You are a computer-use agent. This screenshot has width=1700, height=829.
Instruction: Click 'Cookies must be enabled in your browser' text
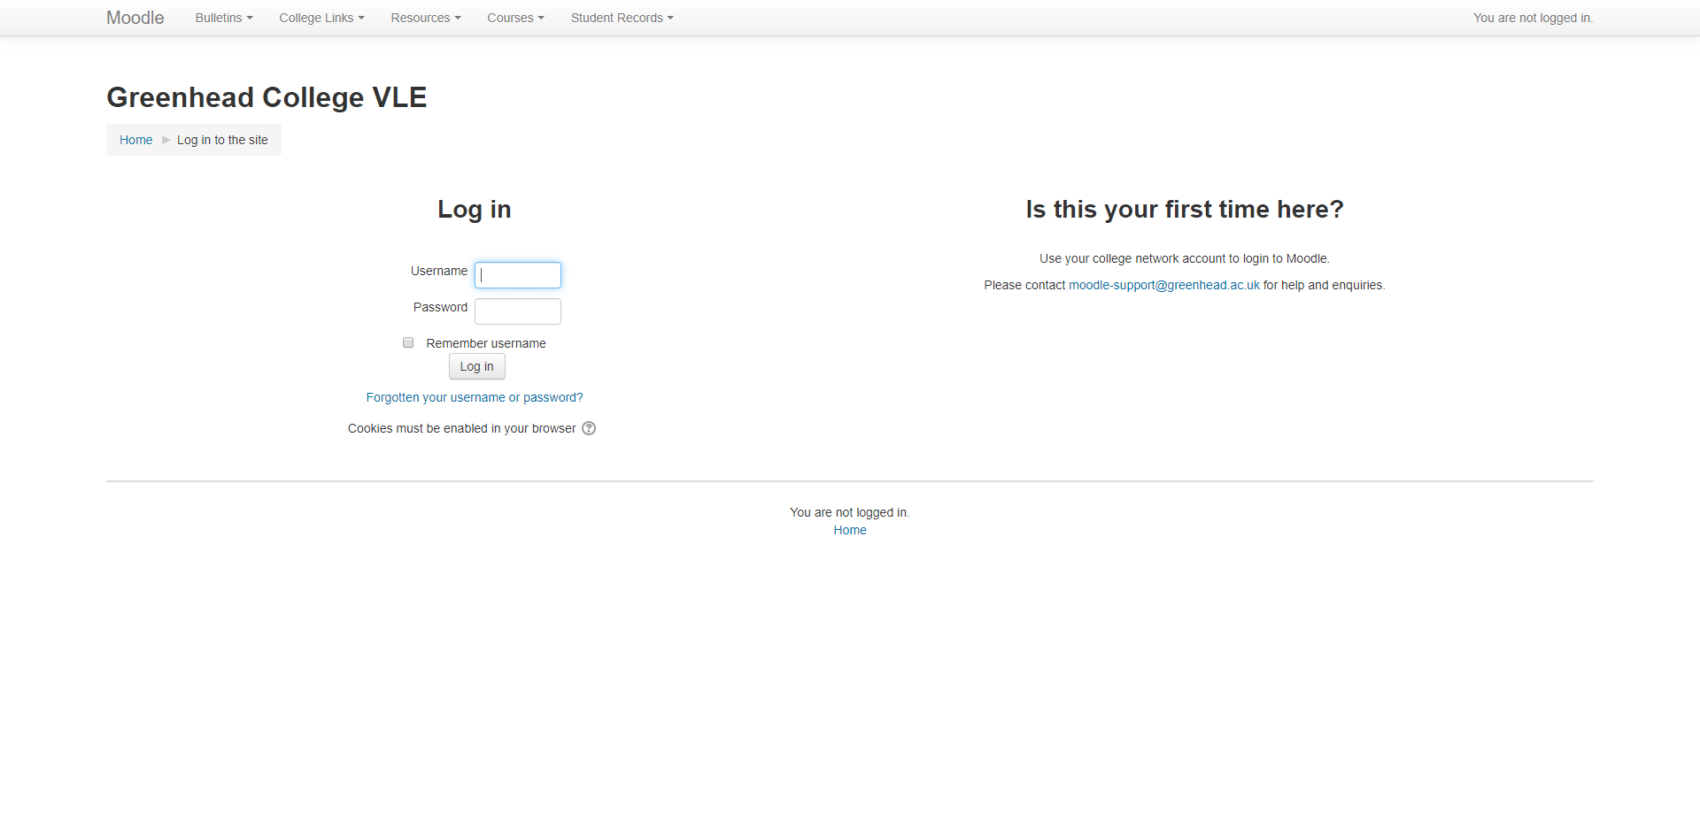pos(462,428)
